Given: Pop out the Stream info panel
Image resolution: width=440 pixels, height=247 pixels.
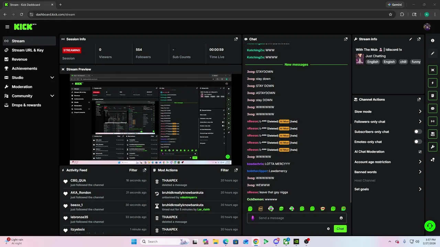Looking at the screenshot, I should click(419, 39).
